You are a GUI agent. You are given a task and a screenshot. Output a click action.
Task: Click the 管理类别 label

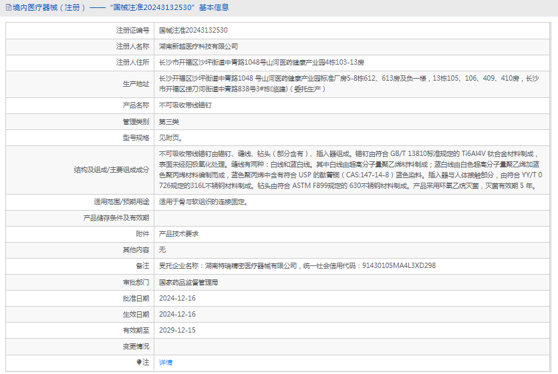coord(136,122)
